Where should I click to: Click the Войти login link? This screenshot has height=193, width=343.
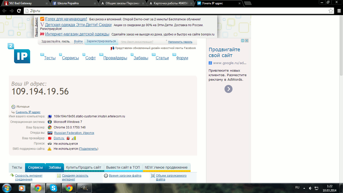tap(78, 41)
